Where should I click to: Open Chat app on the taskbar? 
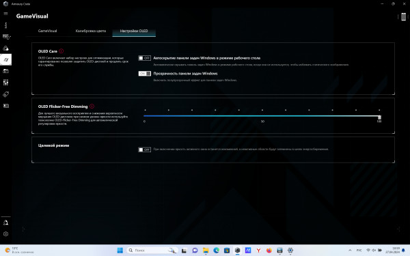[195, 251]
